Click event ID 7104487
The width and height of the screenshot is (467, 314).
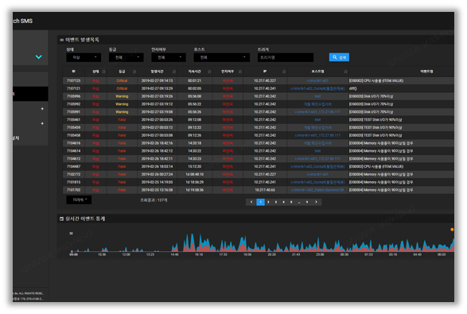click(x=73, y=167)
